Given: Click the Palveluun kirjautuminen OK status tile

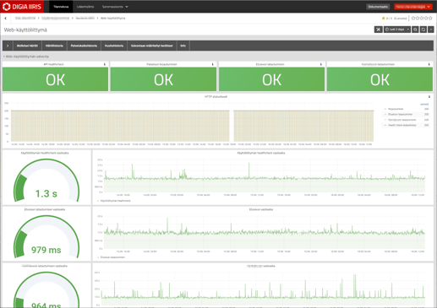Looking at the screenshot, I should point(163,79).
